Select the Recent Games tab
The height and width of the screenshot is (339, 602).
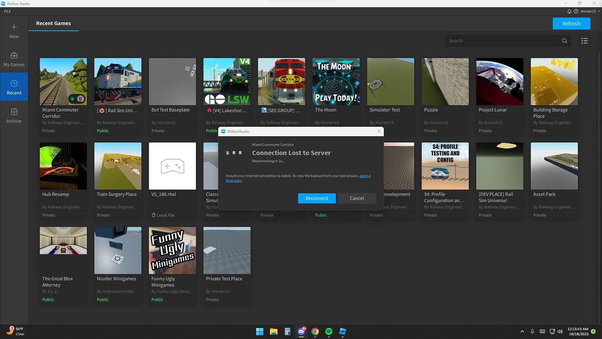(54, 23)
